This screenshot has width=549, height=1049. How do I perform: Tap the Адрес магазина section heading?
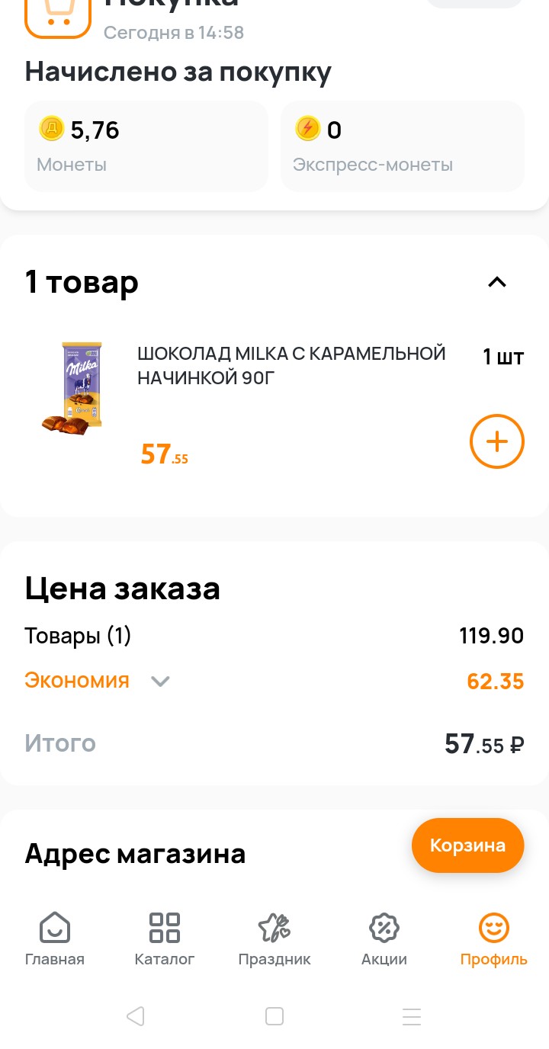tap(136, 854)
